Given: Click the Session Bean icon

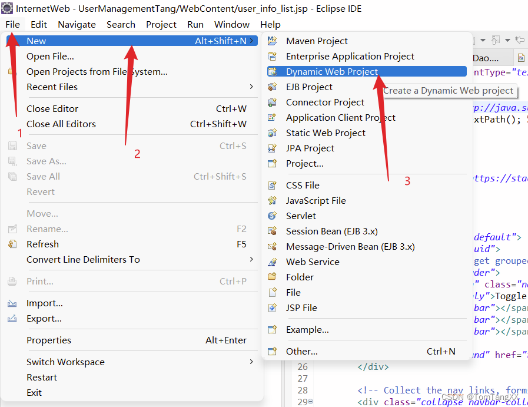Looking at the screenshot, I should tap(272, 231).
